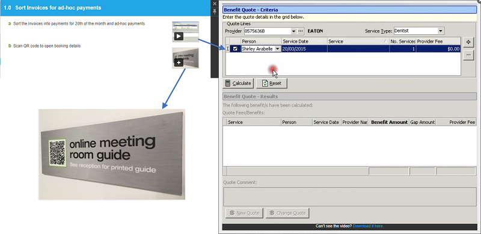Click the Sort Invoices for ad-hoc payments heading
The height and width of the screenshot is (234, 481).
click(58, 8)
